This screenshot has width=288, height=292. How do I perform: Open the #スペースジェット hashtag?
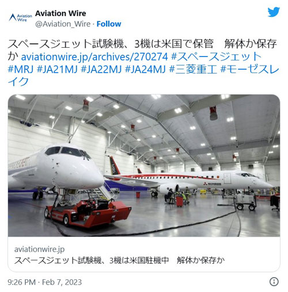(x=216, y=56)
